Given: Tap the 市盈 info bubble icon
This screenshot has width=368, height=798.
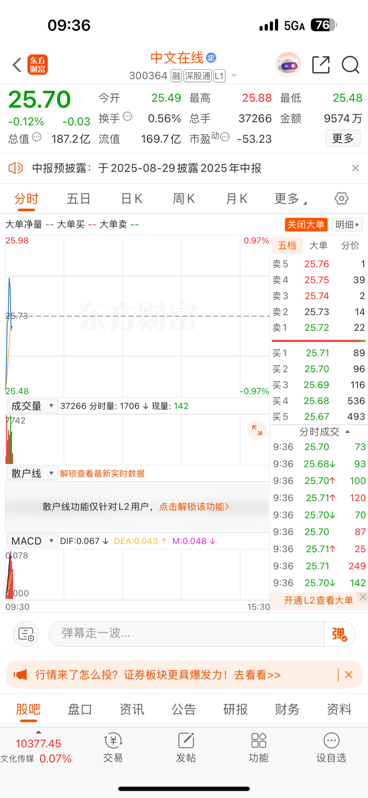Looking at the screenshot, I should (x=225, y=137).
